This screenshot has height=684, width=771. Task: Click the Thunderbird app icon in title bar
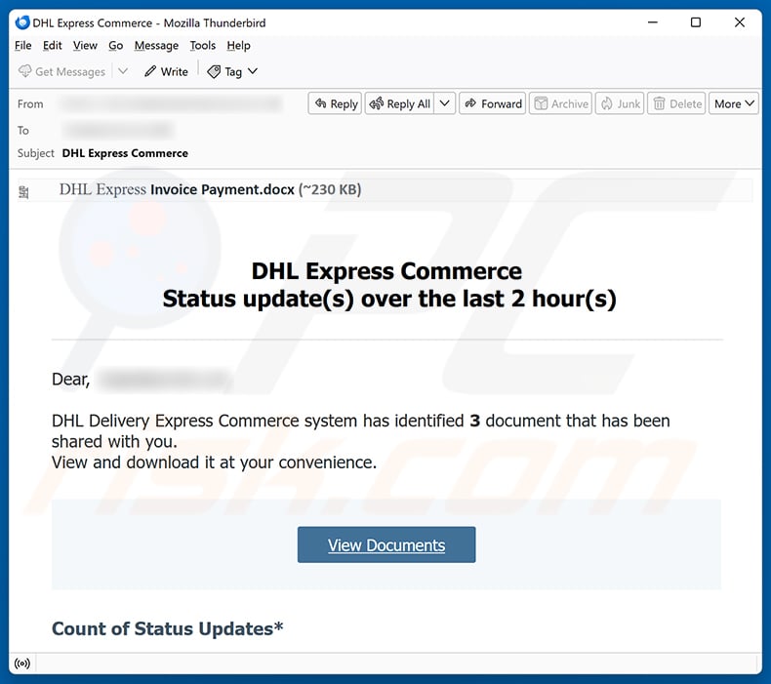click(22, 22)
